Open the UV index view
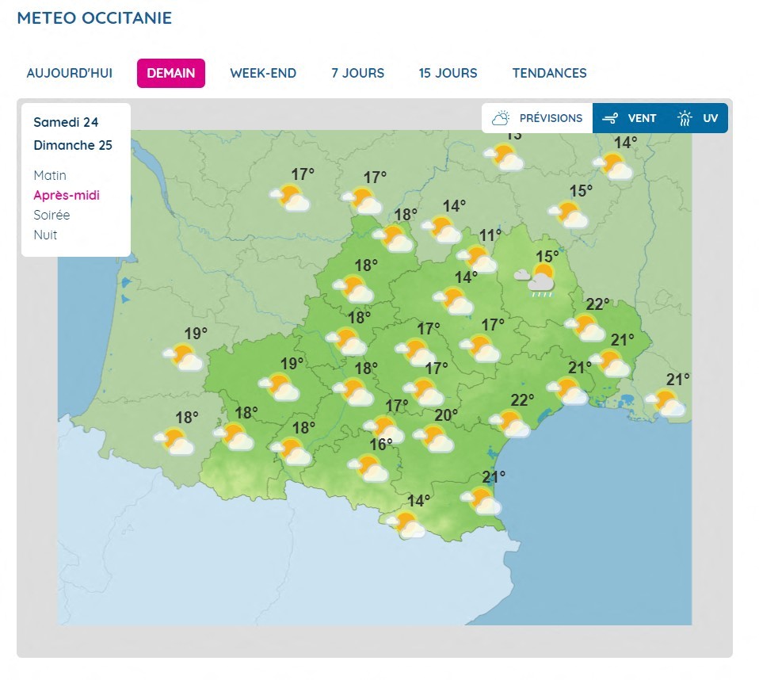759x680 pixels. [700, 118]
